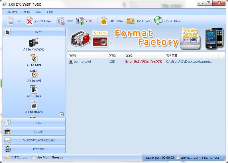228x163 pixels.
Task: Click the disc drive icon in DVD\CD\ISO header
Action: pos(8,140)
